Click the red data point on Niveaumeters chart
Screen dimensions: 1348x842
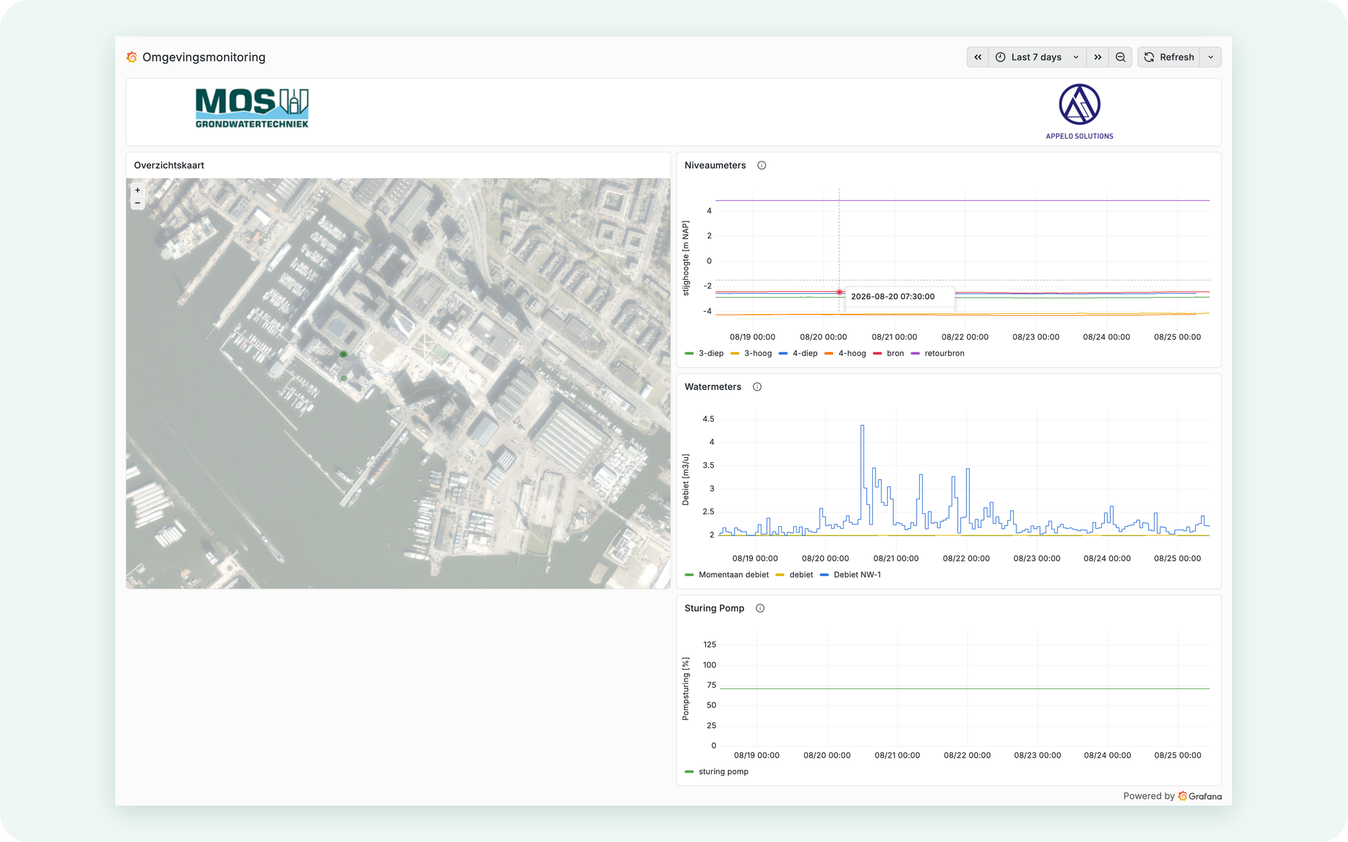point(839,292)
